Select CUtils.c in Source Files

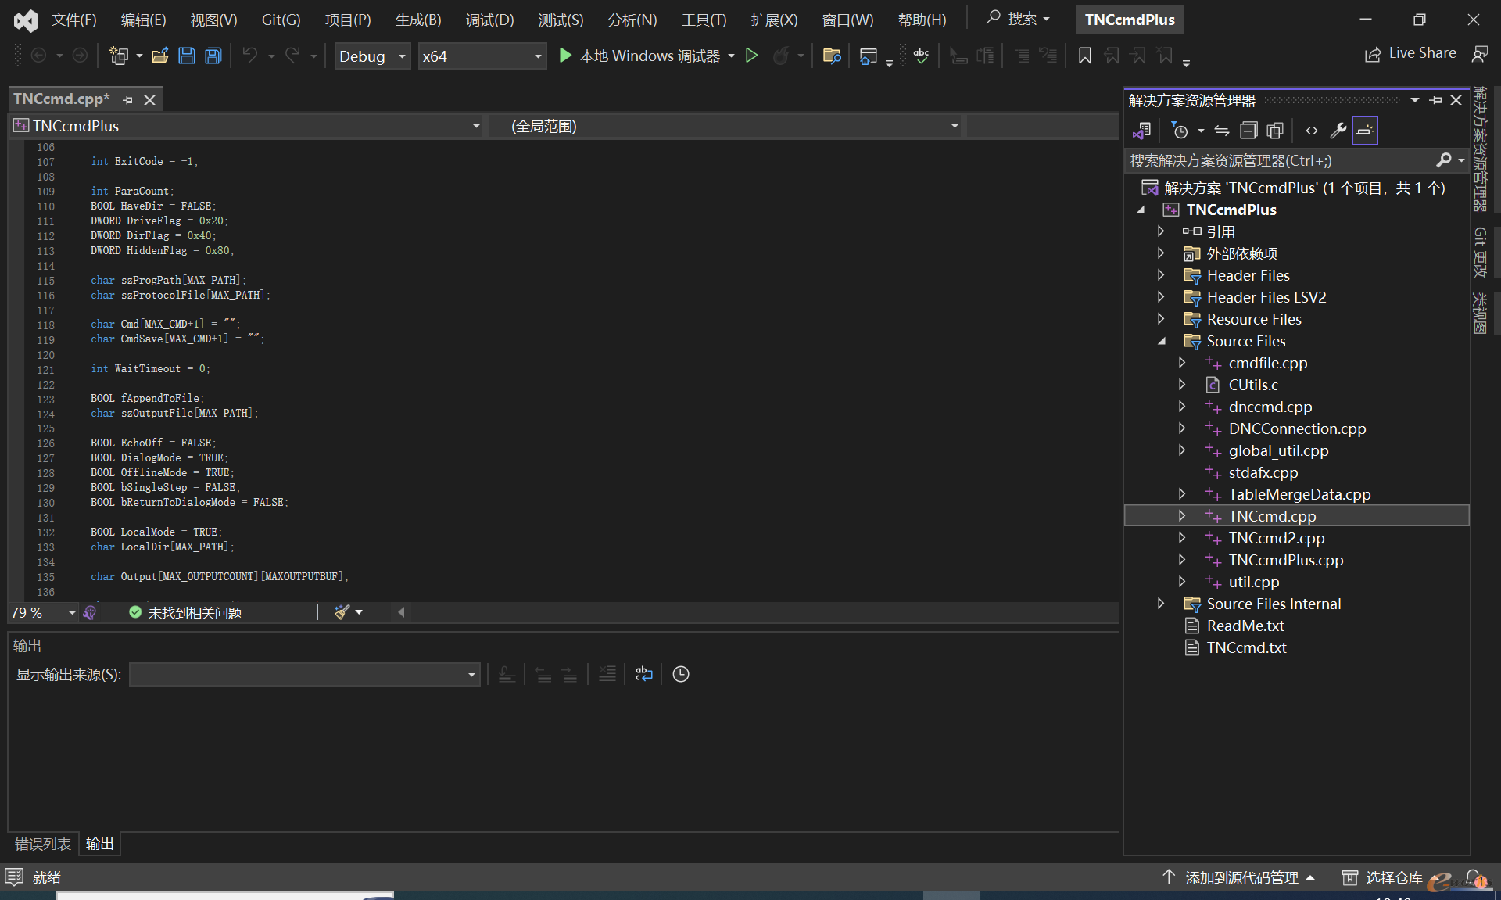tap(1253, 385)
